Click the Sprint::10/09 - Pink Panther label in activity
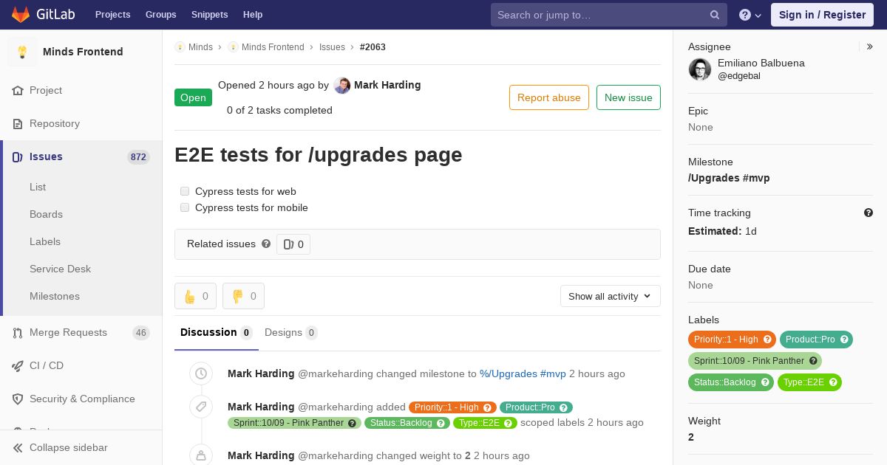Viewport: 887px width, 465px height. point(294,423)
